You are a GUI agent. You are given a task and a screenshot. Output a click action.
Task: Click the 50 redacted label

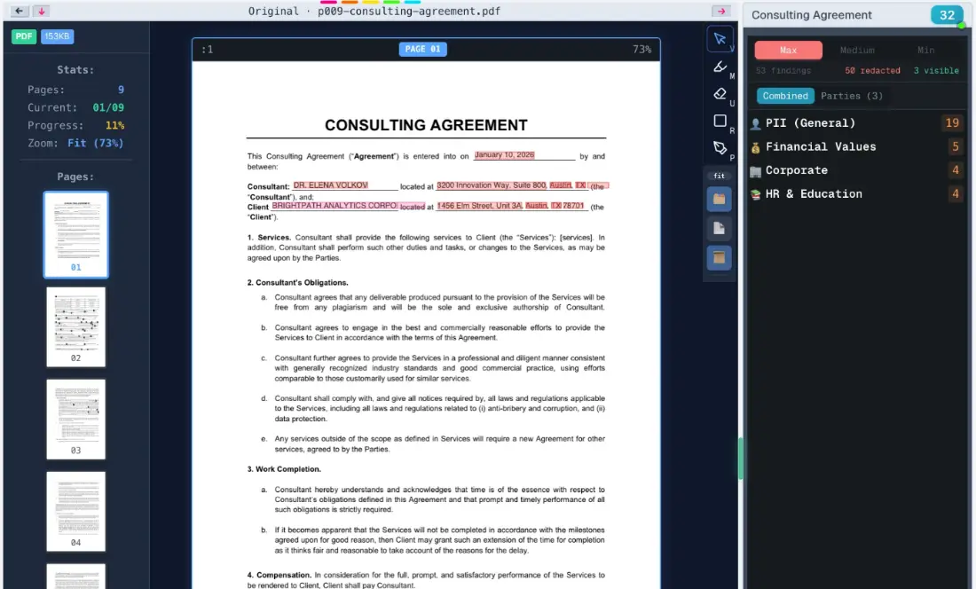(x=872, y=71)
